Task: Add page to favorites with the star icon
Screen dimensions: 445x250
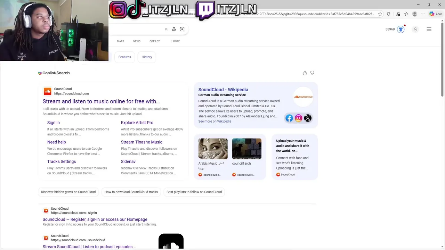Action: click(380, 14)
